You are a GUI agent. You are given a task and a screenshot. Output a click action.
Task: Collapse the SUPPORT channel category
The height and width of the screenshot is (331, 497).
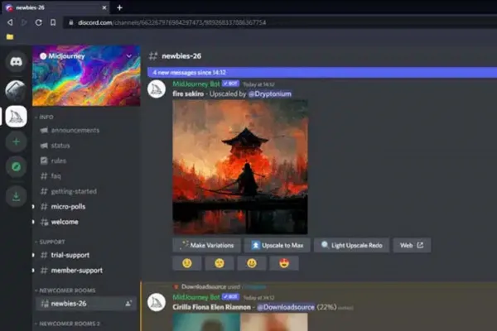point(49,242)
